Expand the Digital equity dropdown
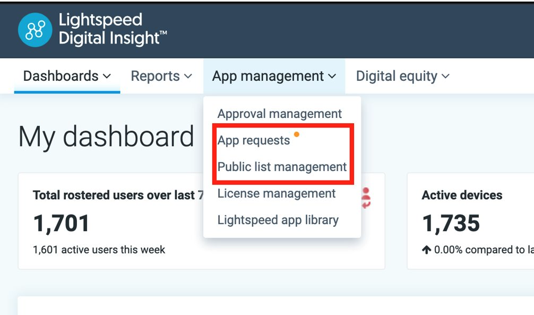This screenshot has height=315, width=534. click(402, 76)
